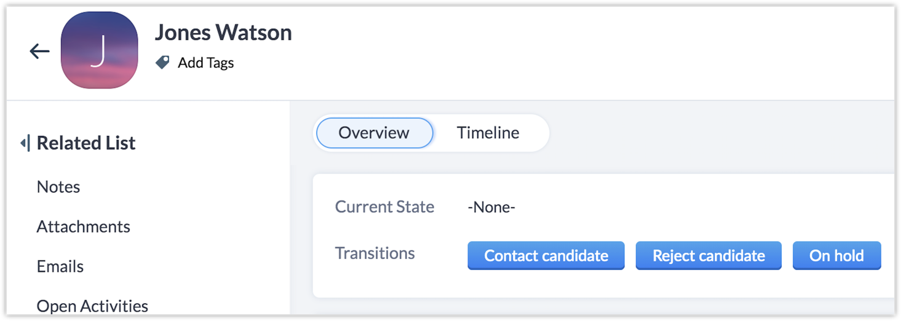Click the Jones Watson profile avatar
Screen dimensions: 901x321
pyautogui.click(x=99, y=50)
